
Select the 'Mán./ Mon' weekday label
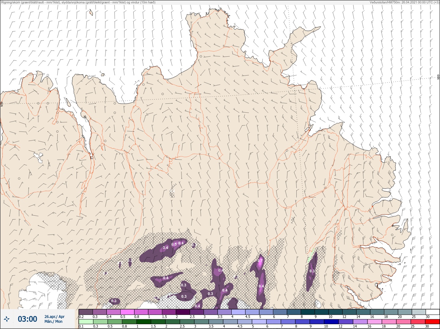point(54,321)
